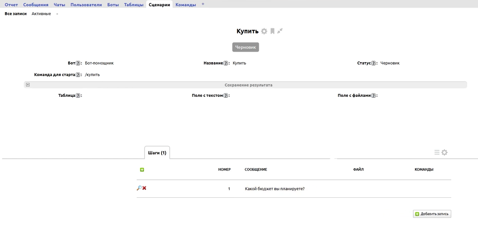Viewport: 478px width, 229px height.
Task: View step 1 with magnifier icon
Action: (x=139, y=188)
